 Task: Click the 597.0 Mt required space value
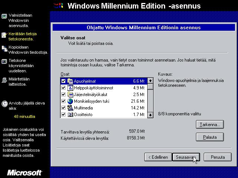(137, 131)
